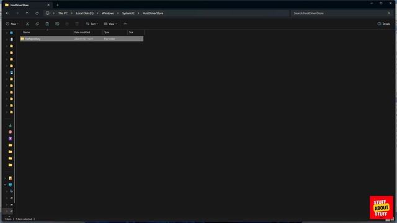The image size is (397, 223).
Task: Navigate to Windows breadcrumb
Action: (107, 13)
